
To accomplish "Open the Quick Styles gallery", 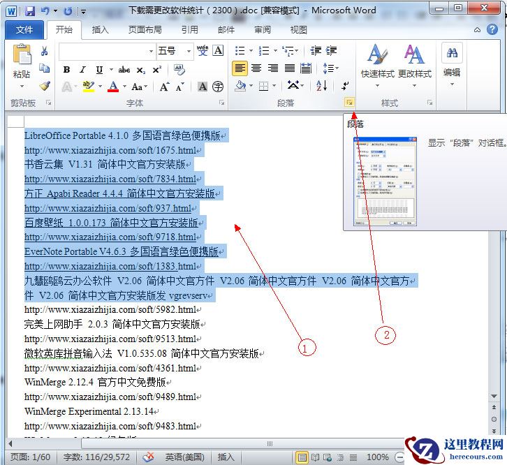I will 377,66.
